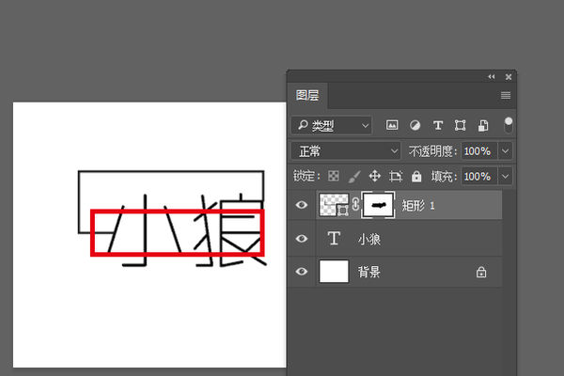Lock image pixels brush icon

tap(354, 176)
